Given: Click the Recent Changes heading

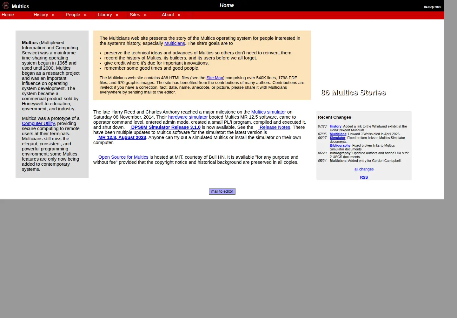Looking at the screenshot, I should pyautogui.click(x=334, y=117).
